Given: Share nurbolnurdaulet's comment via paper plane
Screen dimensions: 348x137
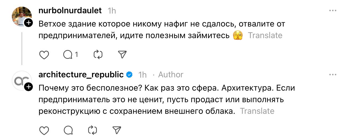Looking at the screenshot, I should point(122,55).
